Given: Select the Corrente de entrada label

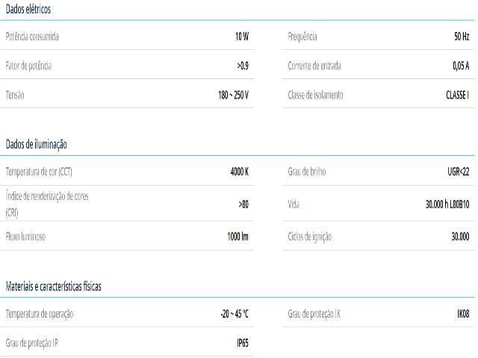Looking at the screenshot, I should tap(314, 66).
